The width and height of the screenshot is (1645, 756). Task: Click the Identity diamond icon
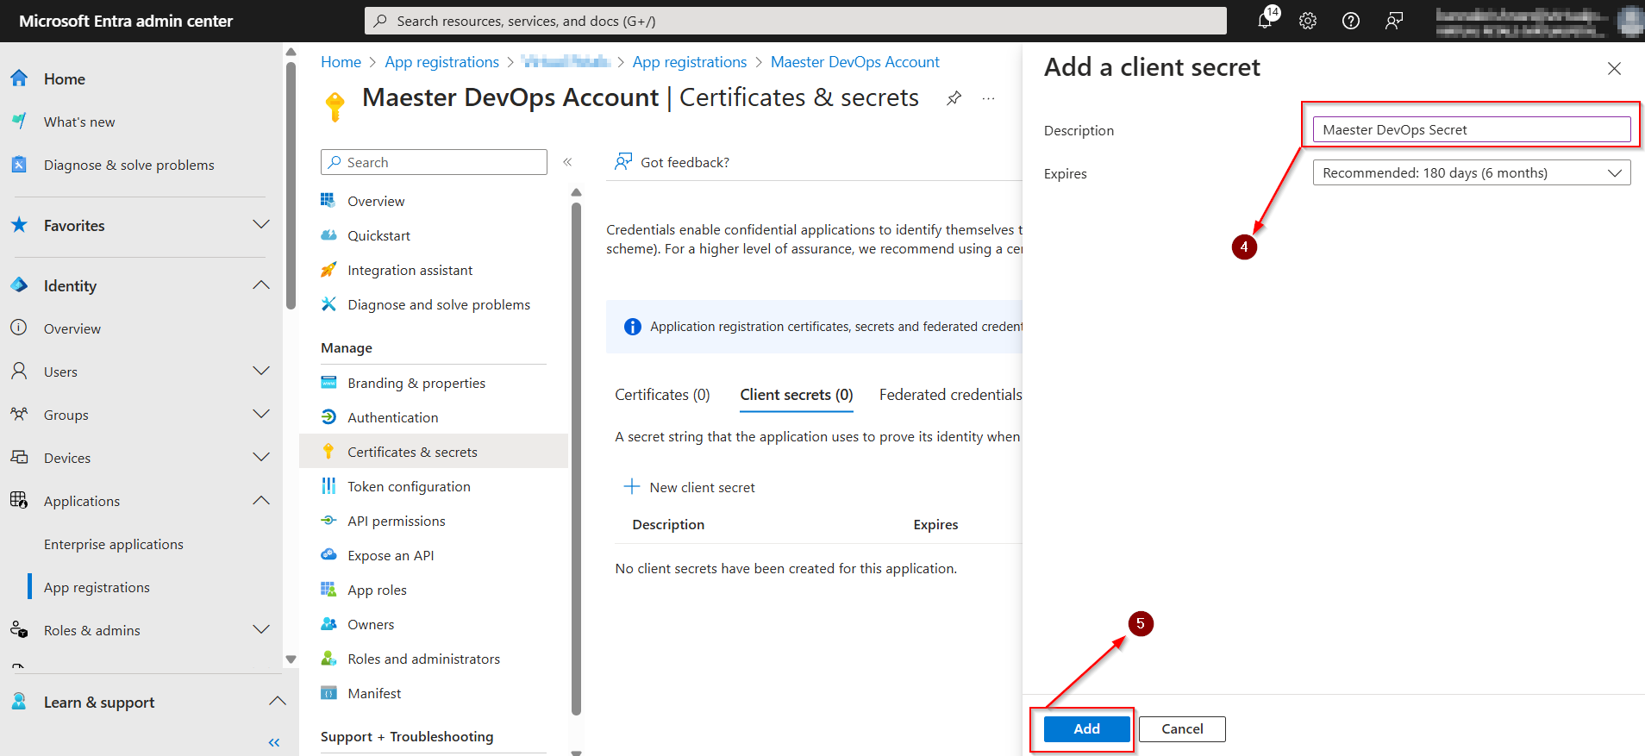pos(19,285)
